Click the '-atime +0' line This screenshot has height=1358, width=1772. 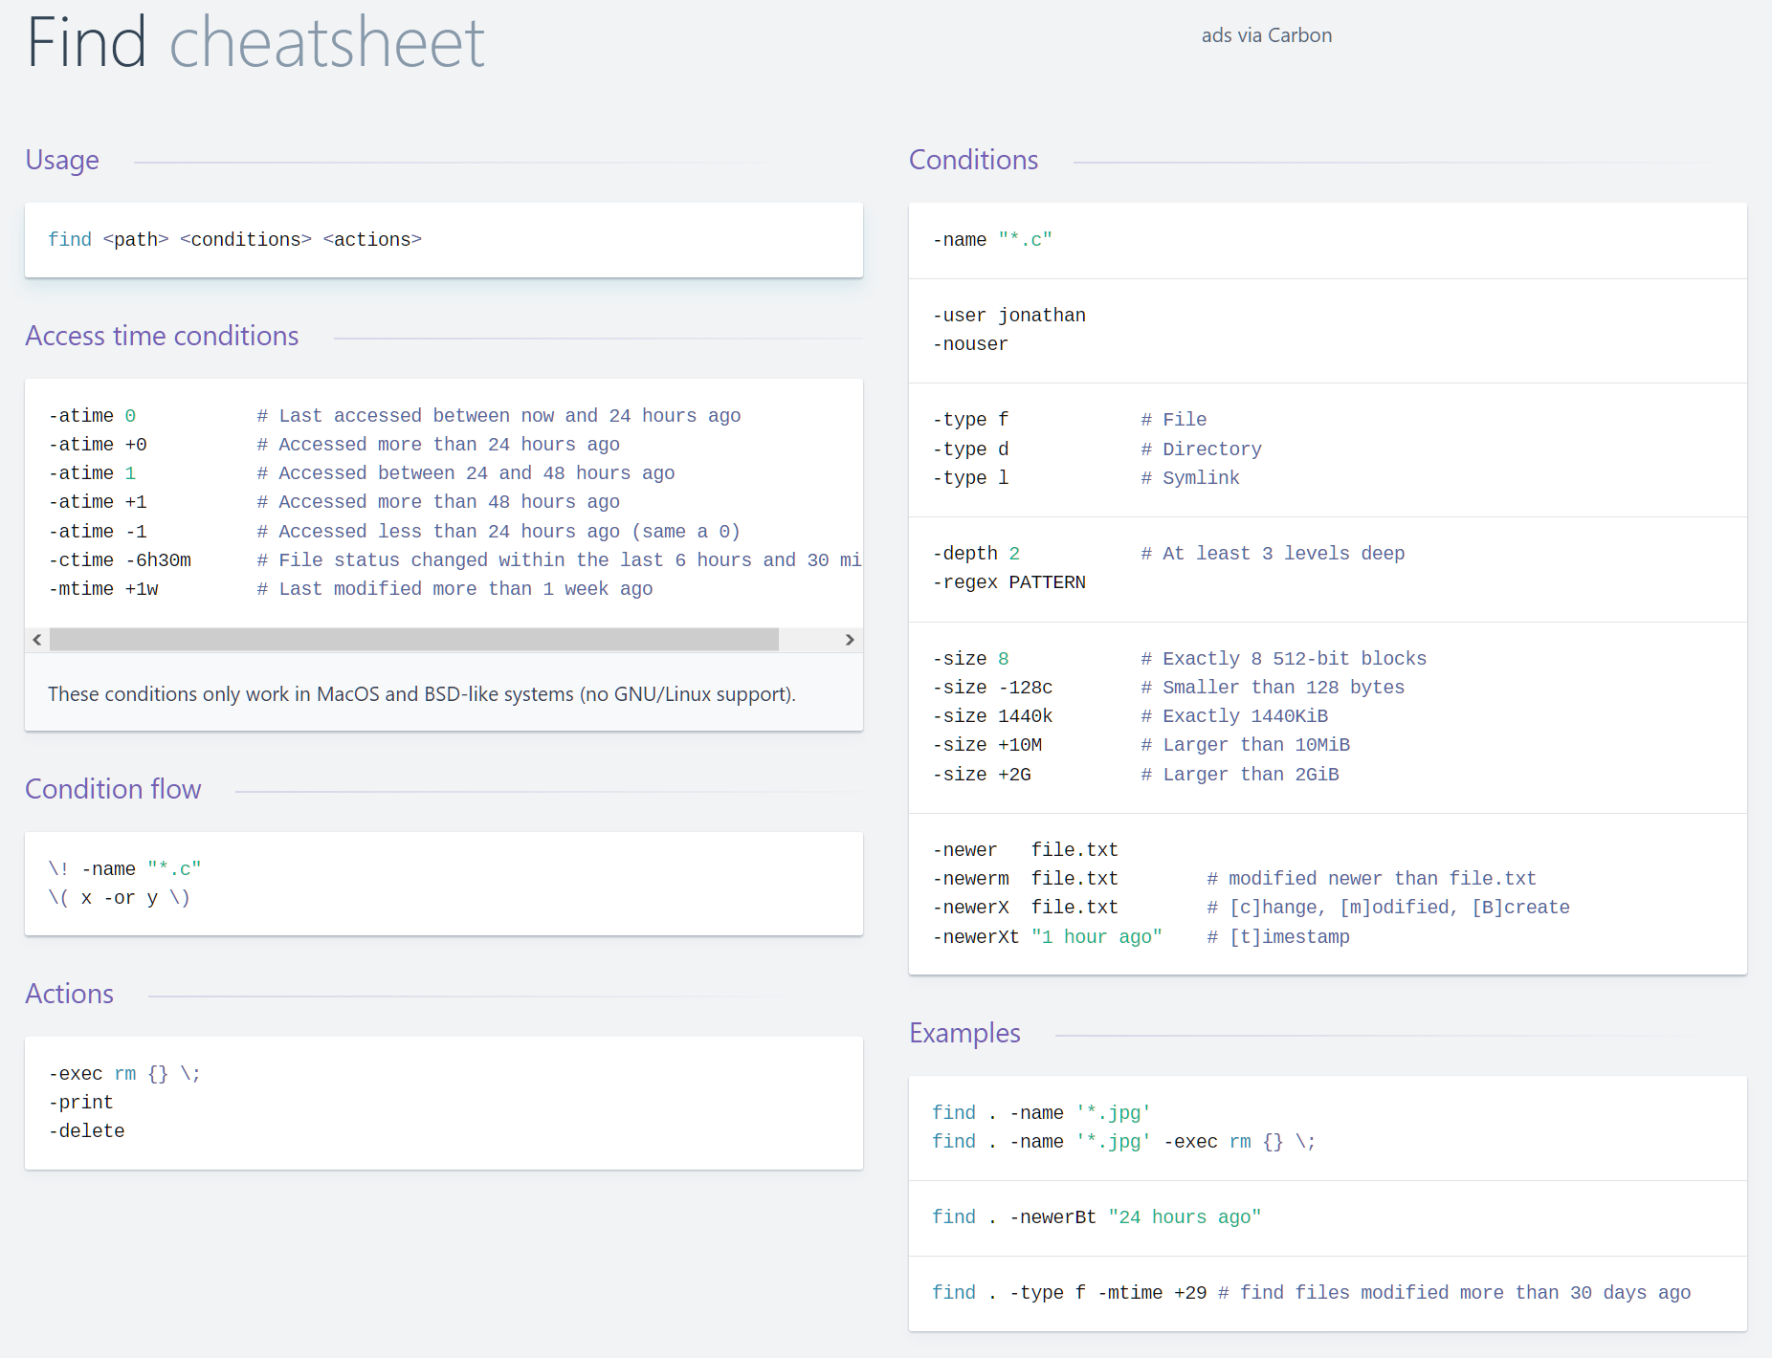pyautogui.click(x=334, y=445)
